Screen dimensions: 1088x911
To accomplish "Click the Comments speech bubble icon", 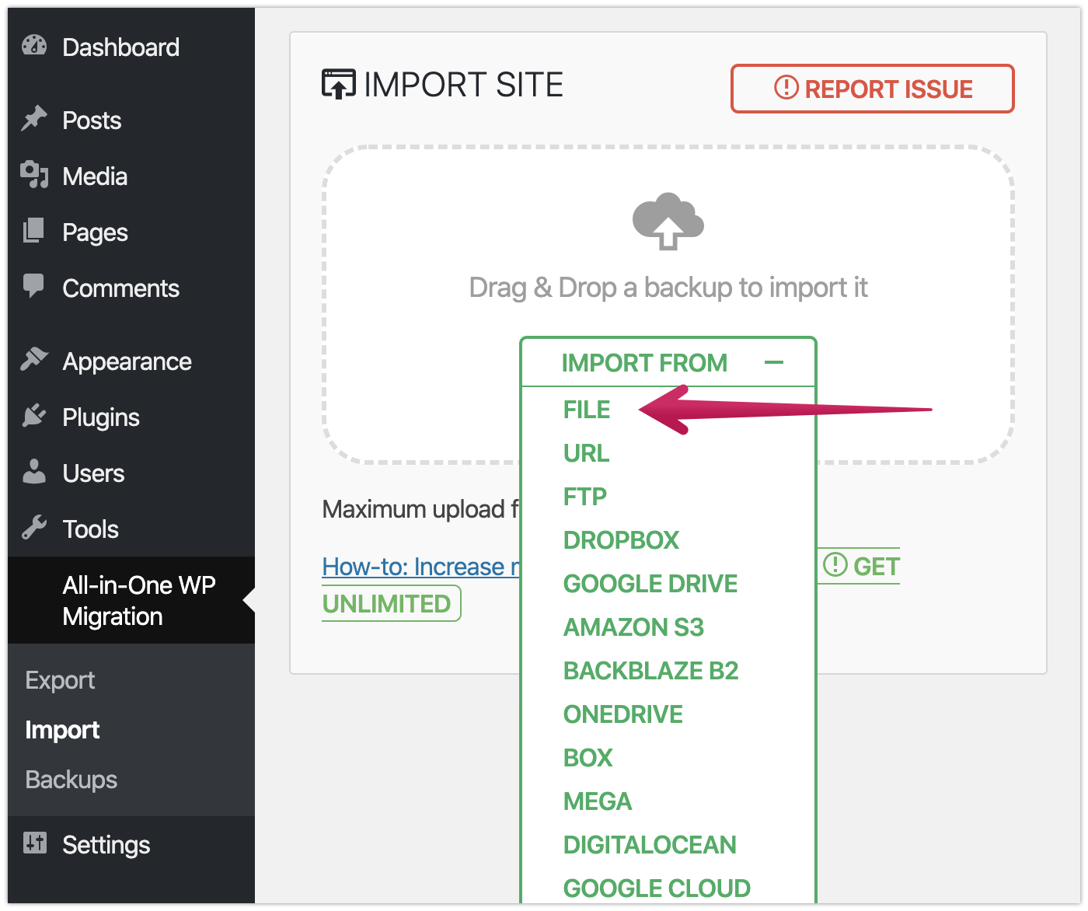I will click(x=34, y=286).
